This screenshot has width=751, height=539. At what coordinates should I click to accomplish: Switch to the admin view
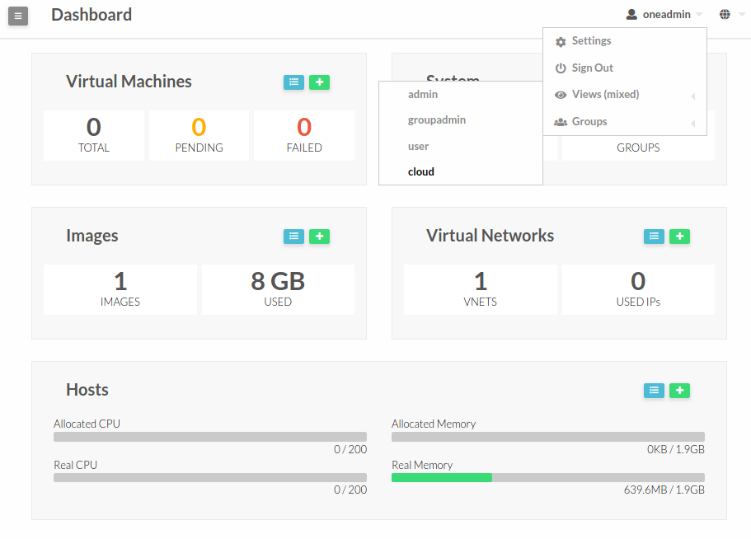pos(460,94)
